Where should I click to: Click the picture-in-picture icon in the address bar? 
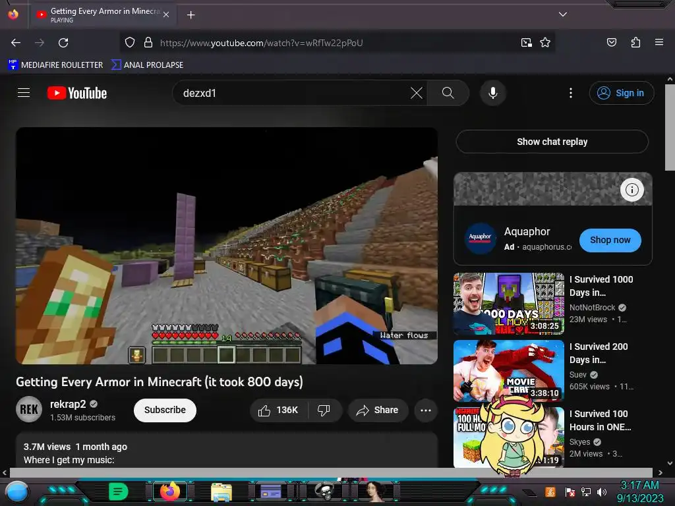(527, 43)
